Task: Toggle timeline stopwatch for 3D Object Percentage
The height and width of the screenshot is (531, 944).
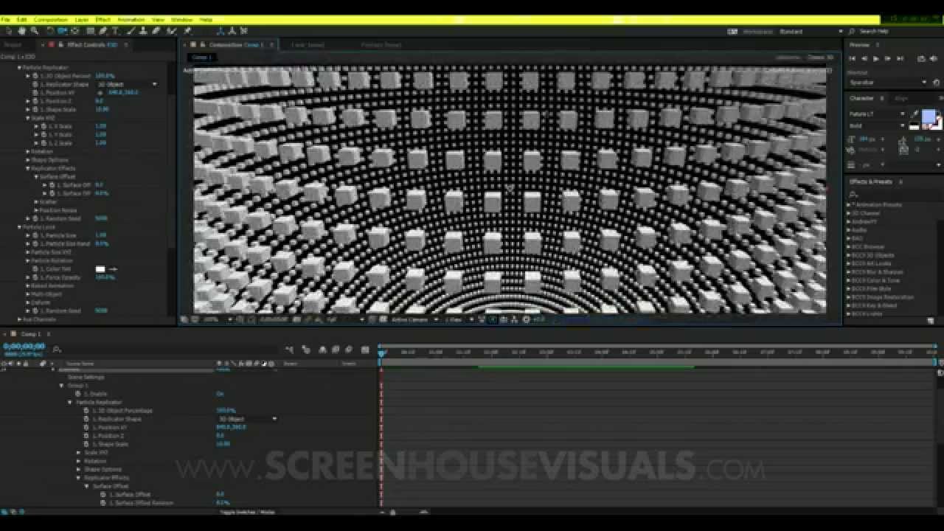Action: pyautogui.click(x=86, y=410)
